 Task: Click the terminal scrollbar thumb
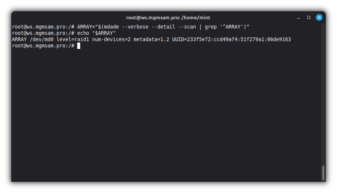(323, 173)
